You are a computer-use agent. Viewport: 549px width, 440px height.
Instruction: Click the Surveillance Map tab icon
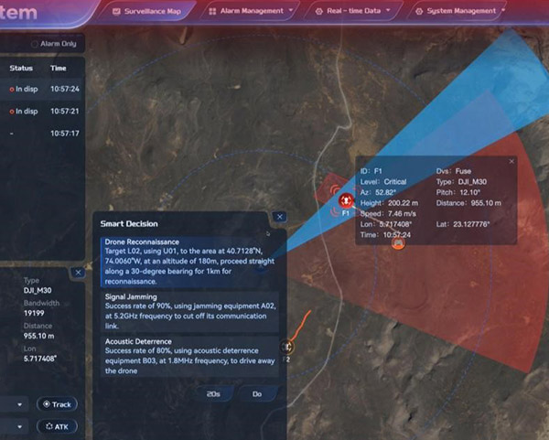[x=115, y=12]
